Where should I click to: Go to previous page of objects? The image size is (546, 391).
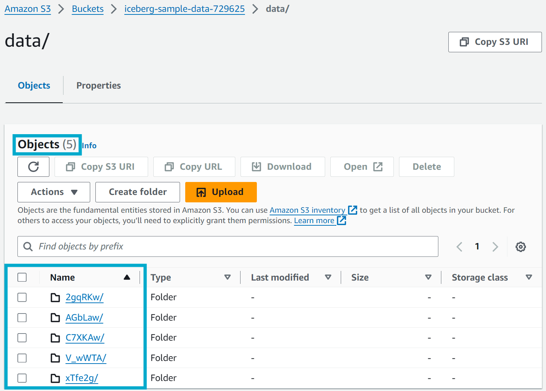pyautogui.click(x=460, y=247)
